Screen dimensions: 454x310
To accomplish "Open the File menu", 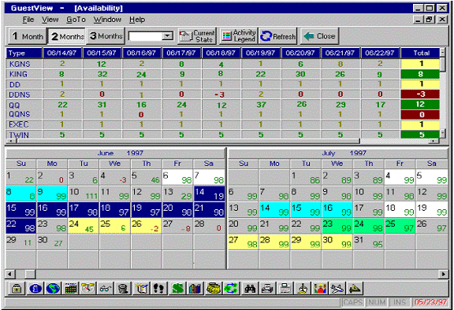I will click(28, 20).
